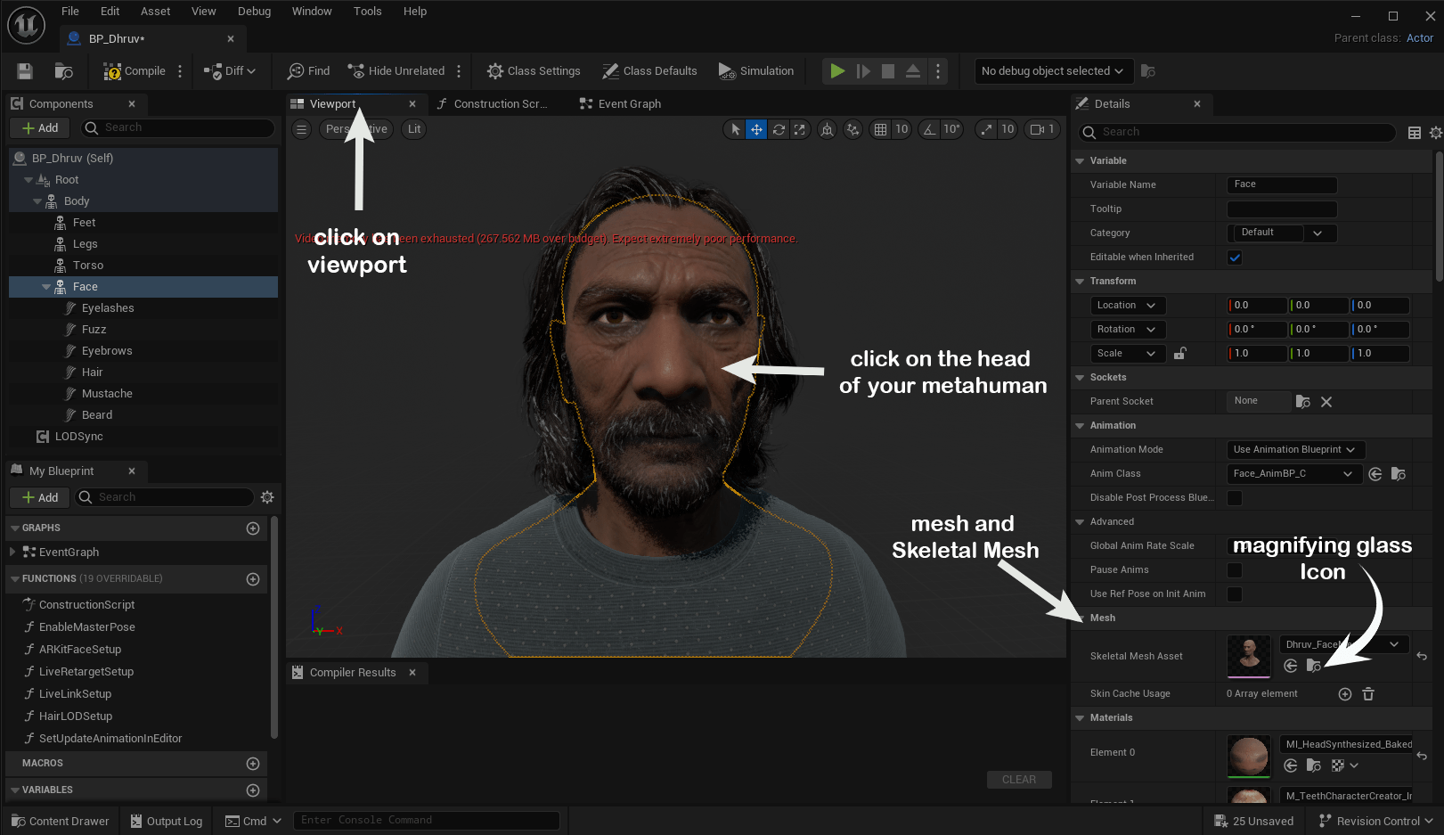Viewport: 1444px width, 835px height.
Task: Click the Stop simulation square
Action: tap(888, 71)
